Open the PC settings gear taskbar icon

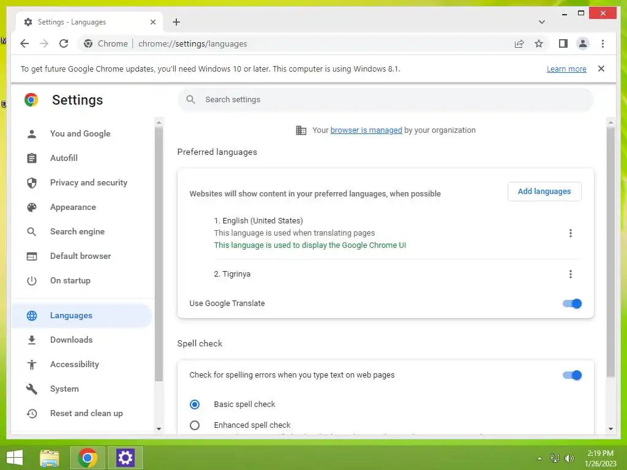tap(125, 458)
